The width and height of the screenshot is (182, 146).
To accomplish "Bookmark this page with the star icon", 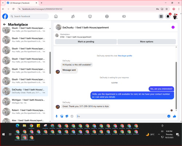I will point(167,9).
